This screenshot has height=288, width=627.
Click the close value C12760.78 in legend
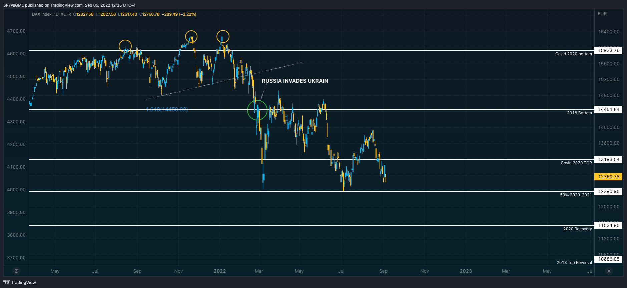click(x=149, y=14)
